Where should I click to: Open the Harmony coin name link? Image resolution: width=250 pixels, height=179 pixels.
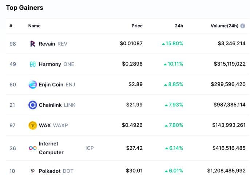(x=50, y=64)
